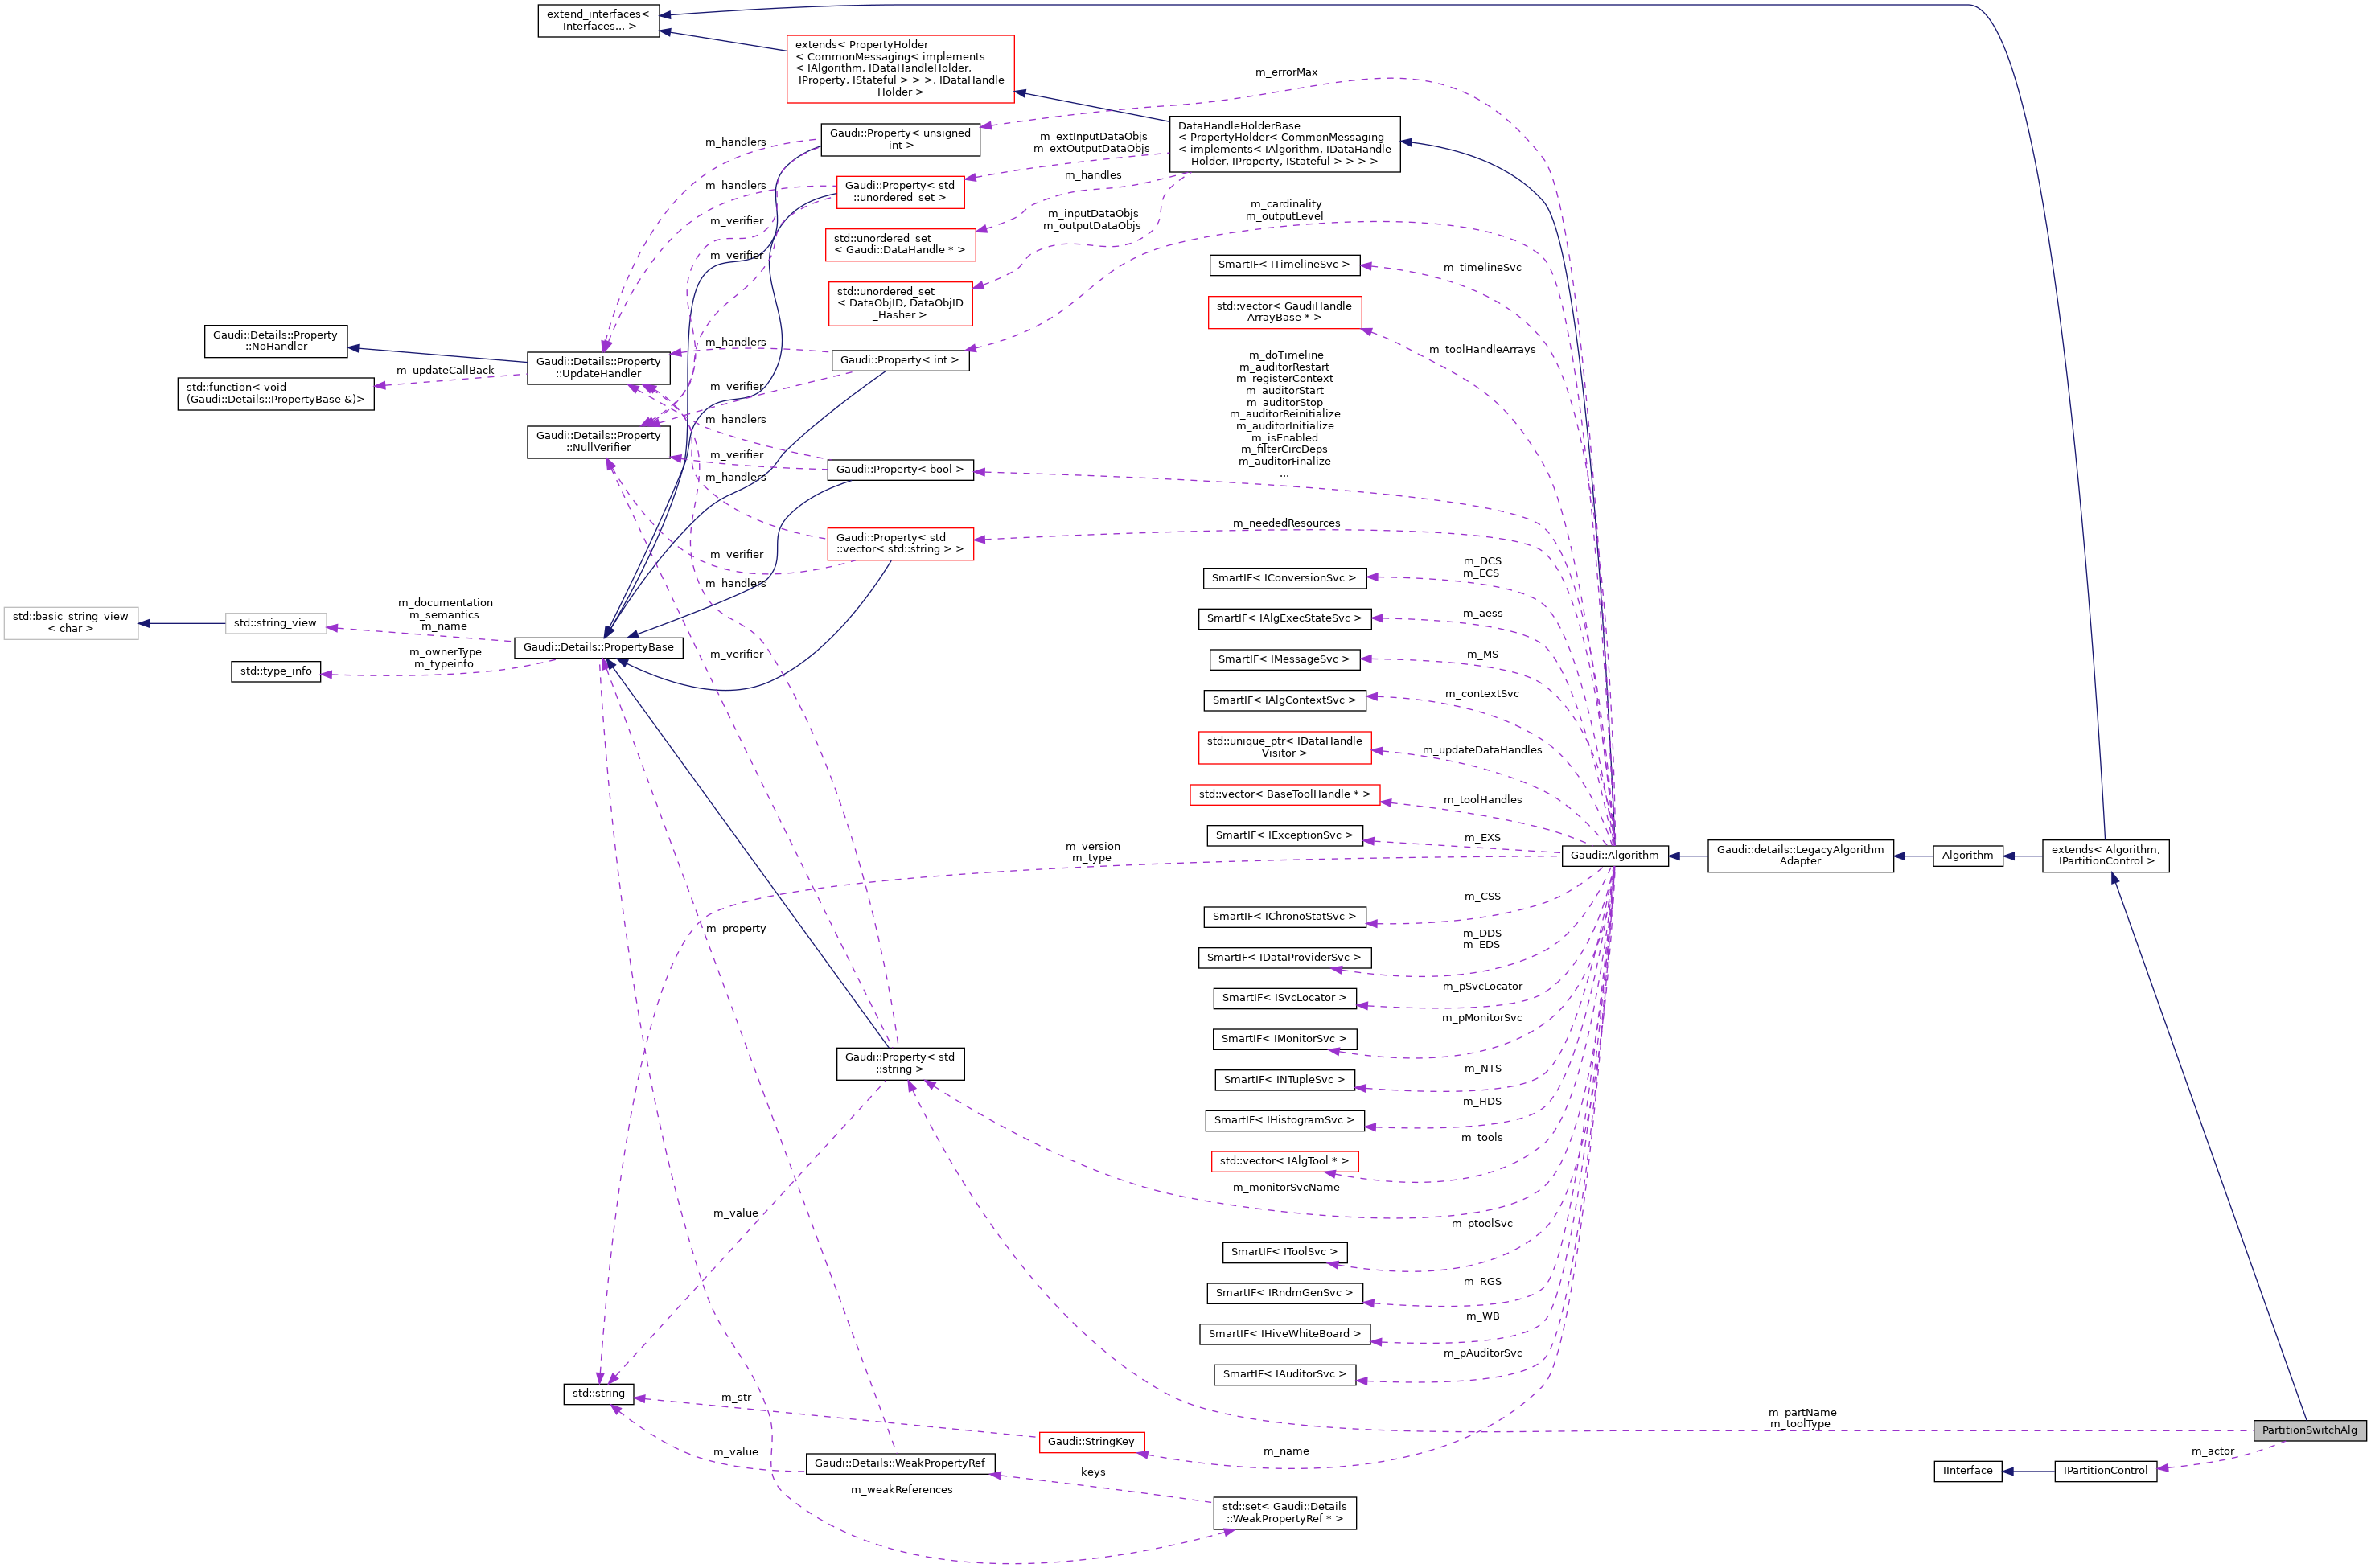Select the Gaudi::Algorithm node
The image size is (2371, 1568).
1614,855
